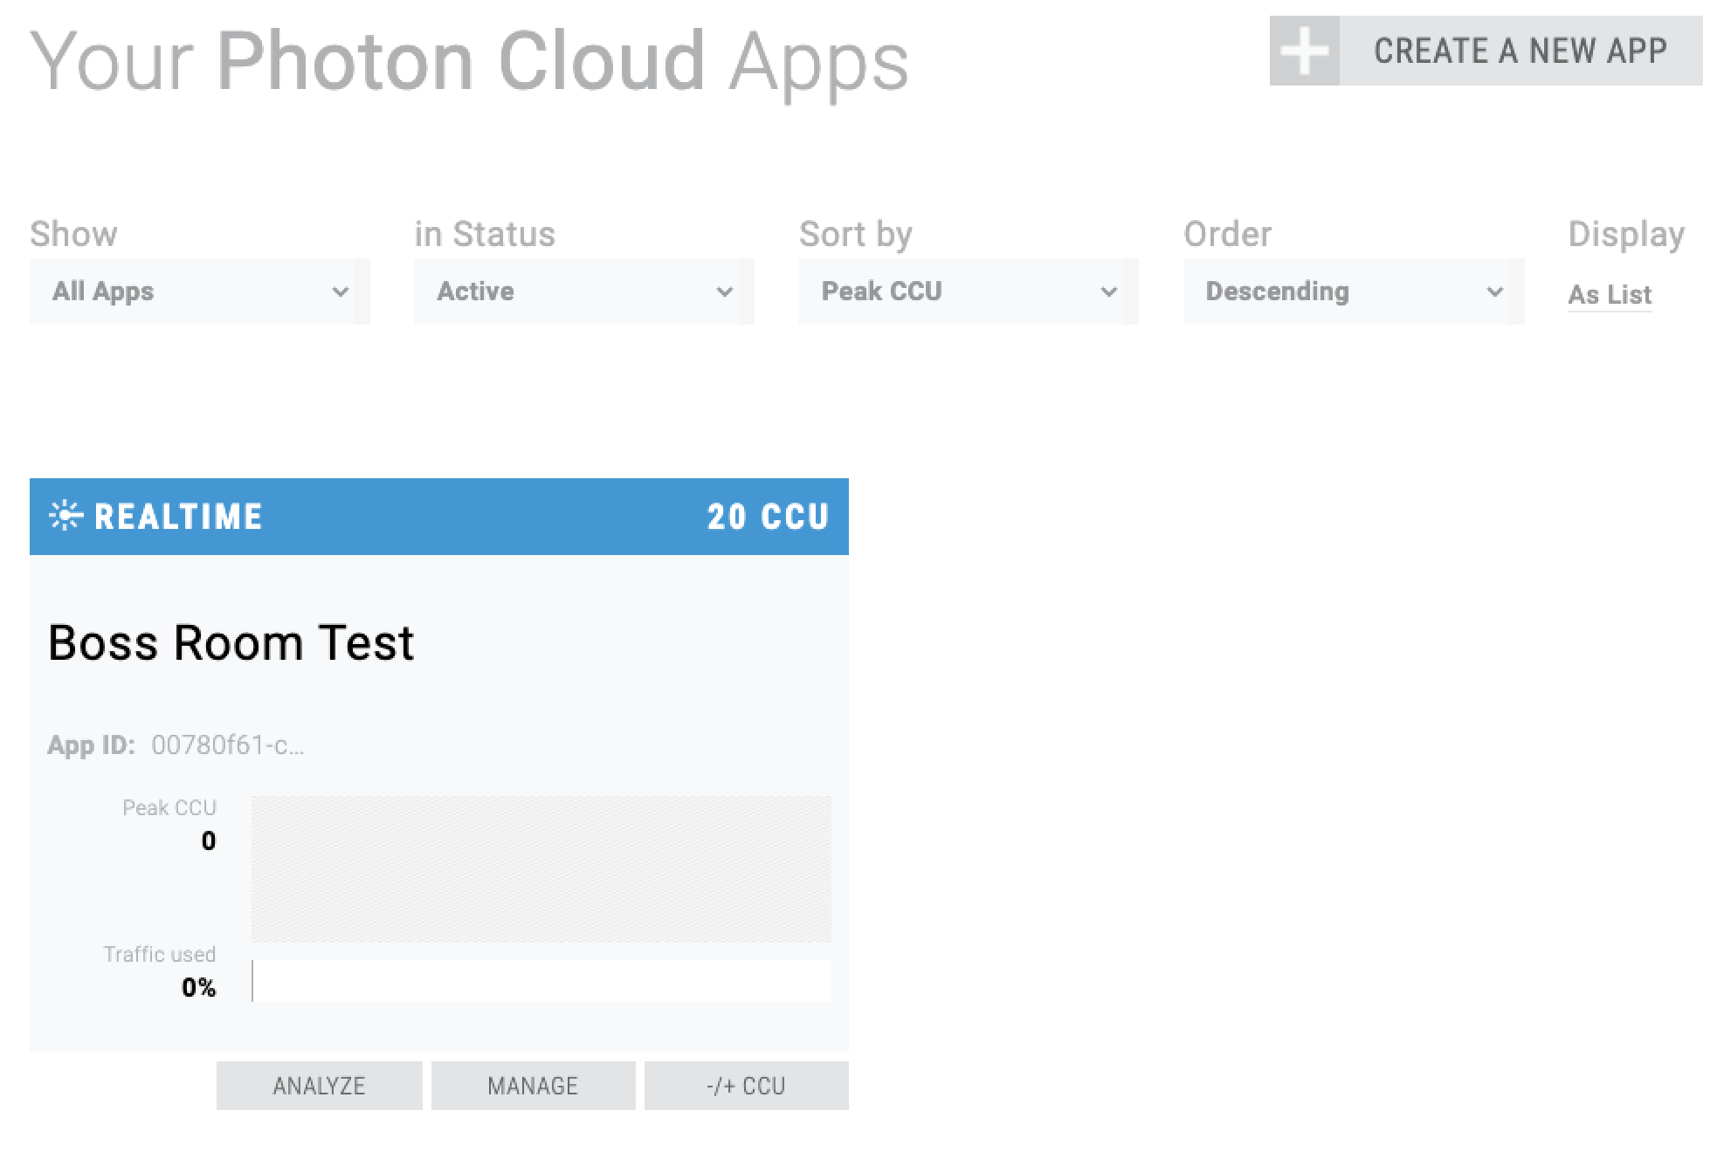Click the ANALYZE button
The width and height of the screenshot is (1724, 1159).
[319, 1086]
